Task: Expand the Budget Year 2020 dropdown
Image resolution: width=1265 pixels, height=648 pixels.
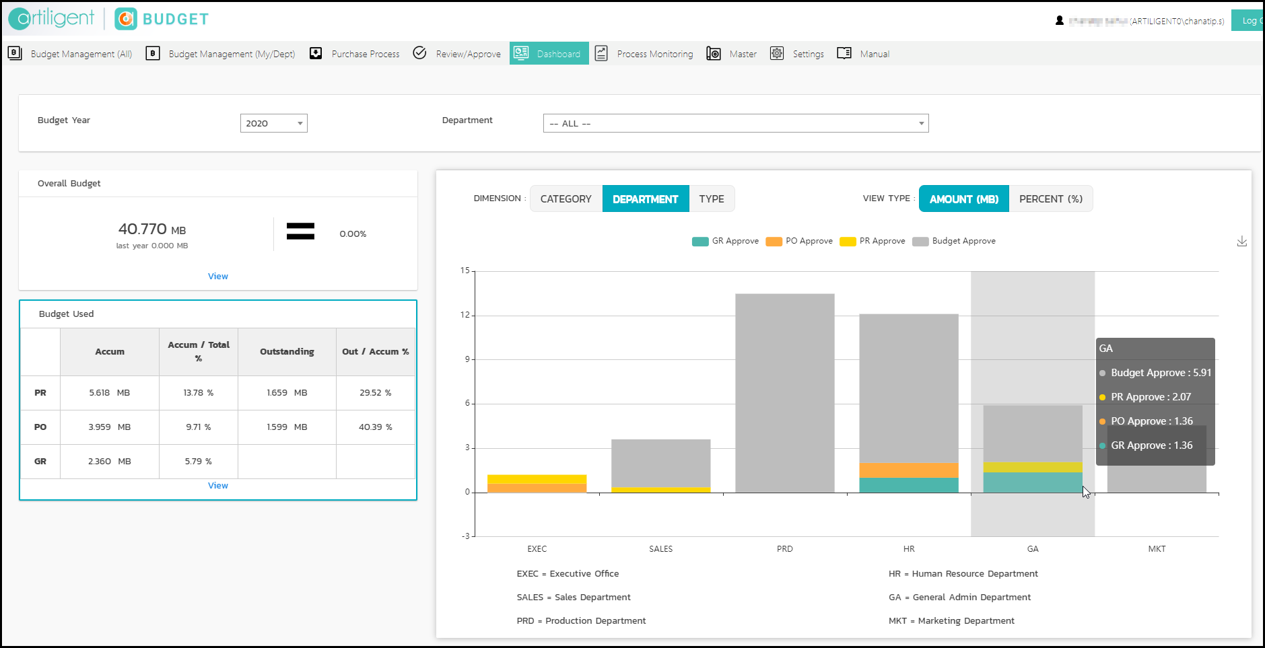Action: pyautogui.click(x=274, y=123)
